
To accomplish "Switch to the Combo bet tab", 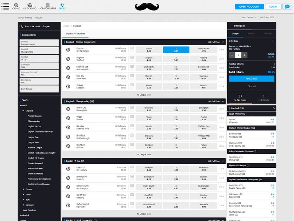I will (252, 34).
